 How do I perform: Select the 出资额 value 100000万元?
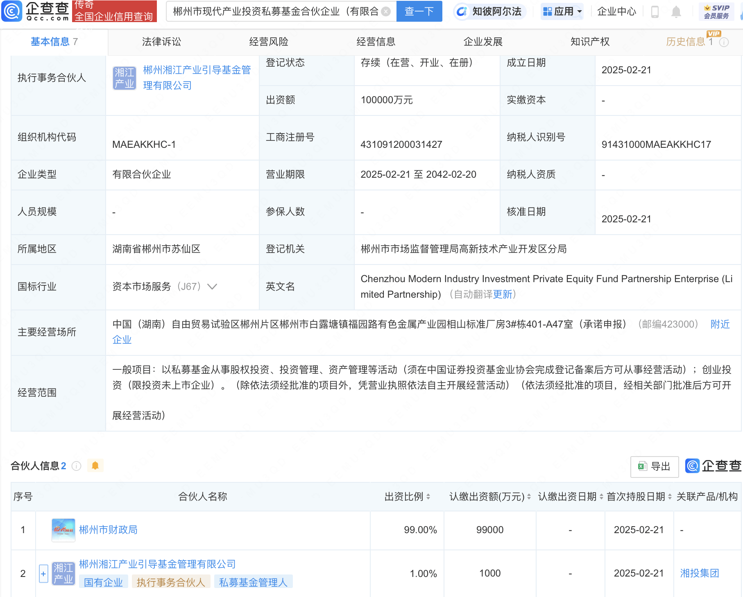point(387,100)
